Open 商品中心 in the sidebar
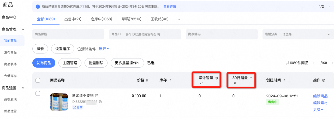334x119 pixels. [x=9, y=17]
